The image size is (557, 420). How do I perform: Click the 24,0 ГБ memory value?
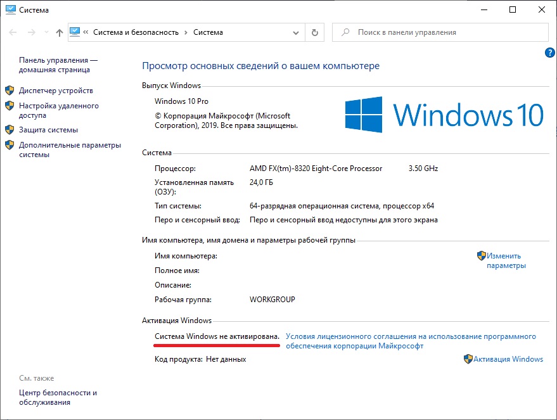pos(261,182)
